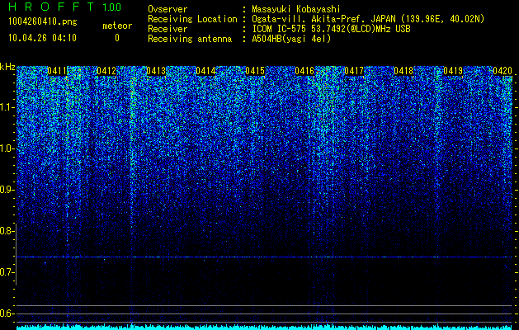Click the 0.9 kHz axis label
The image size is (519, 330).
pyautogui.click(x=7, y=190)
